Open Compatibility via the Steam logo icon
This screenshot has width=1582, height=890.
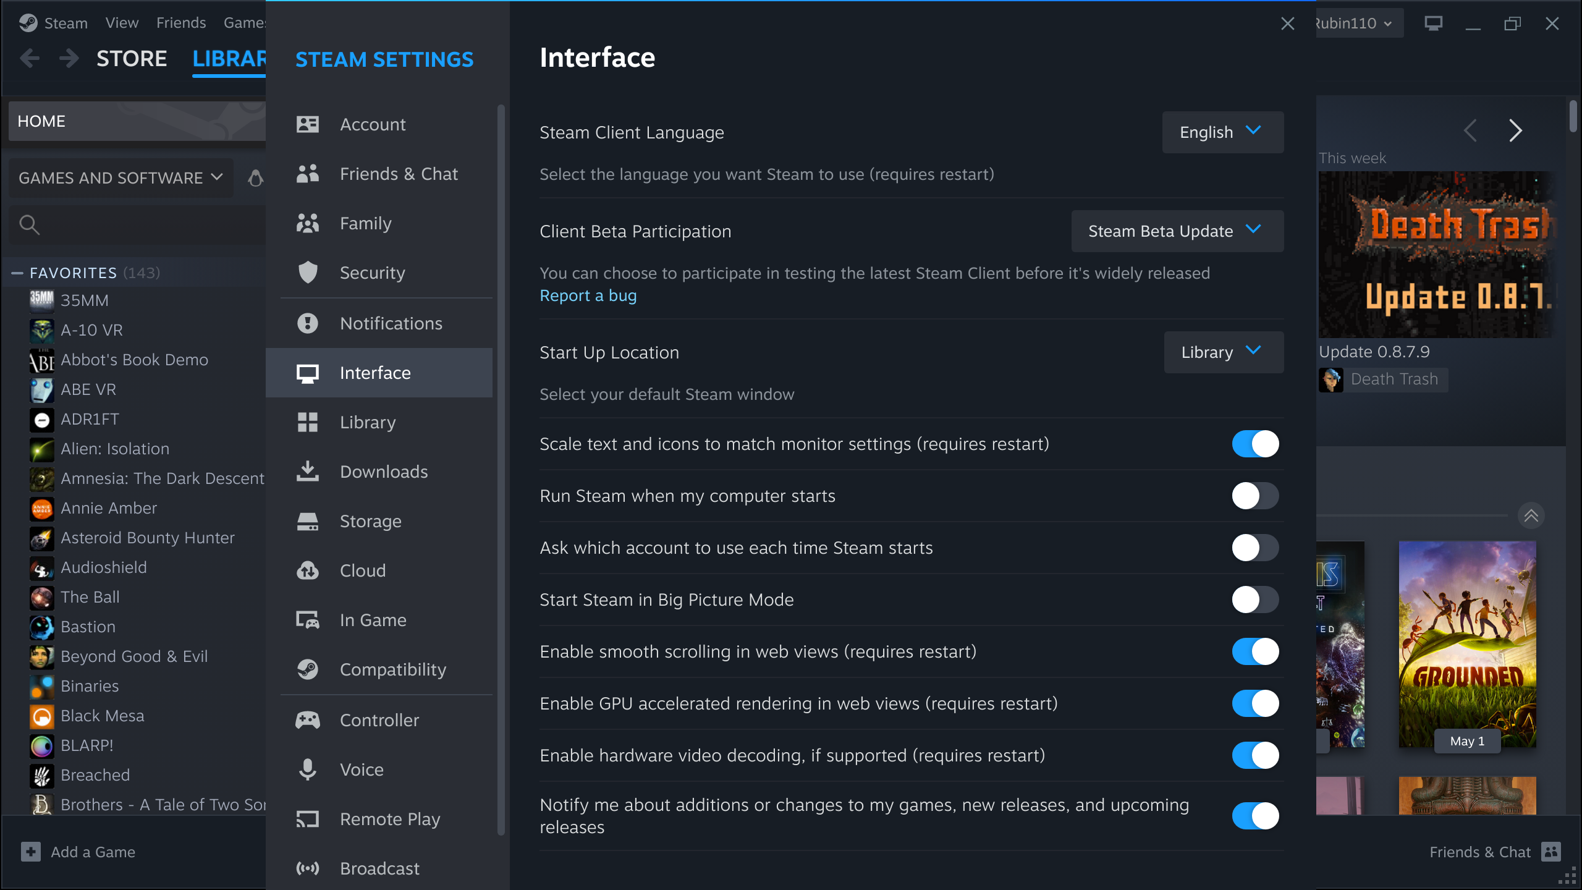(x=307, y=669)
